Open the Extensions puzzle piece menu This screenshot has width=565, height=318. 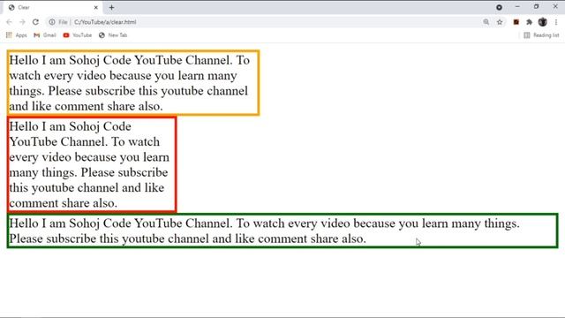click(x=529, y=22)
